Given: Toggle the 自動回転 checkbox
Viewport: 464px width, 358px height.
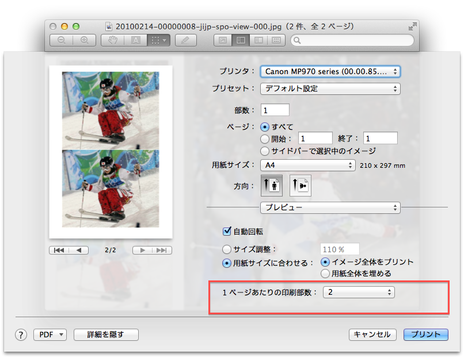Looking at the screenshot, I should point(227,232).
